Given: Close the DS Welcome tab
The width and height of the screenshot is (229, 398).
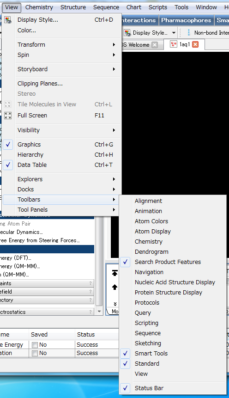Looking at the screenshot, I should pos(155,45).
